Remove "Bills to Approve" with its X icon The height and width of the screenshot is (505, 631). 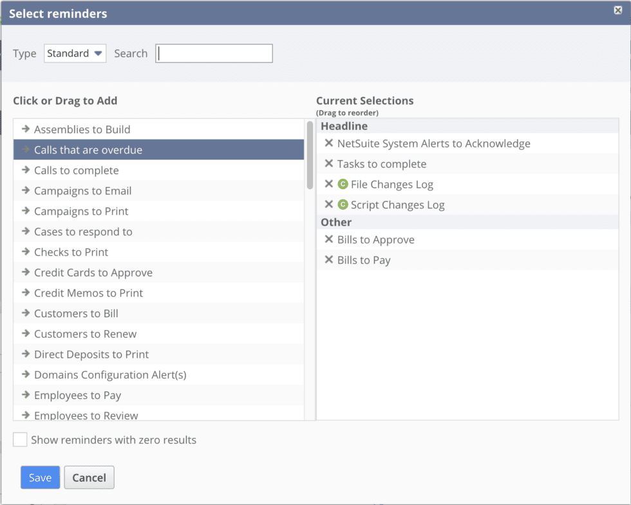pyautogui.click(x=329, y=239)
